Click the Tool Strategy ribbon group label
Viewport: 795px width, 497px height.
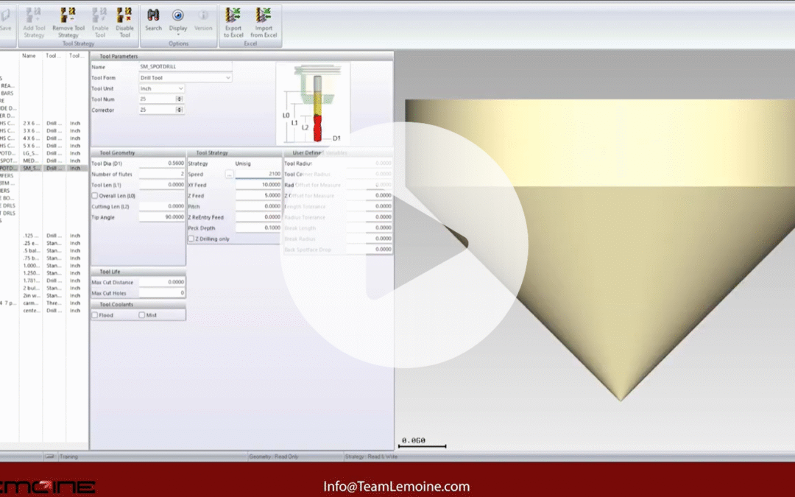[x=78, y=43]
